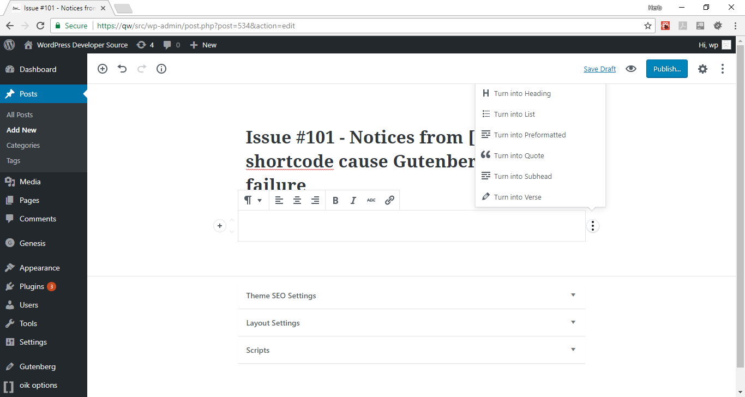Image resolution: width=745 pixels, height=397 pixels.
Task: Open the editor settings gear
Action: (x=702, y=69)
